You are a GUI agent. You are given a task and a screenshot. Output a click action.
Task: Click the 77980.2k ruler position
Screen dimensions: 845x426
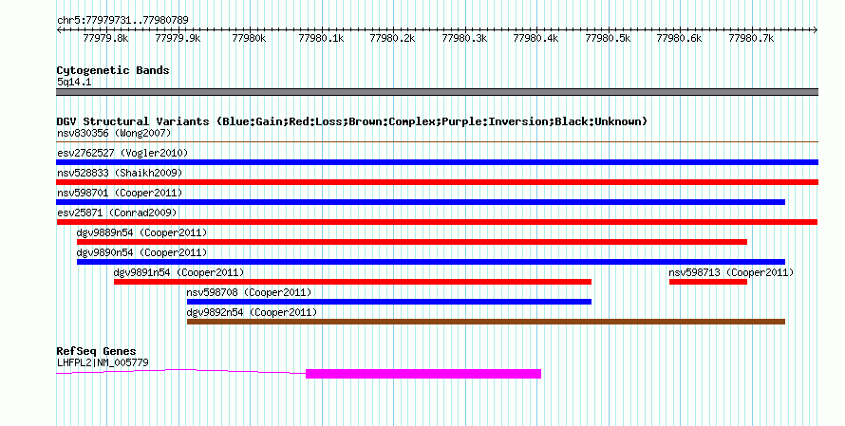tap(392, 38)
